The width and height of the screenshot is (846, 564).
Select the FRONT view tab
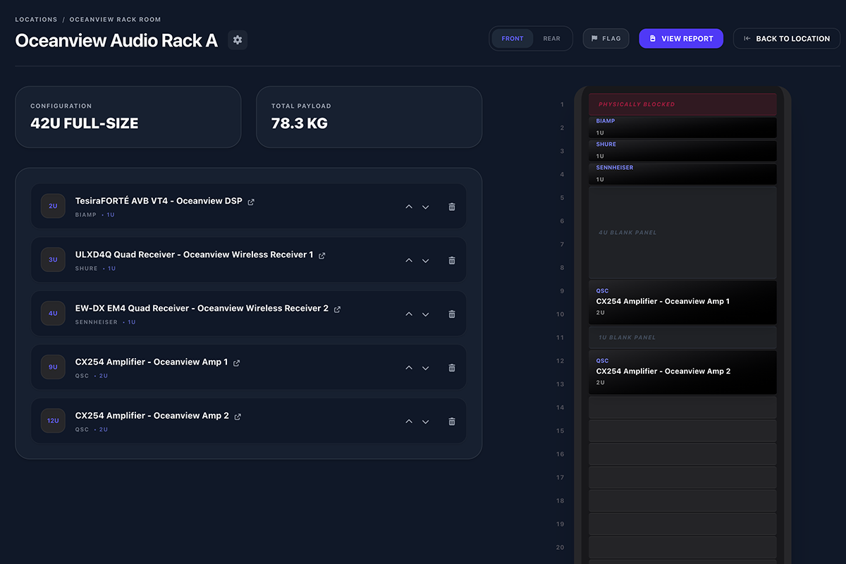pos(513,38)
